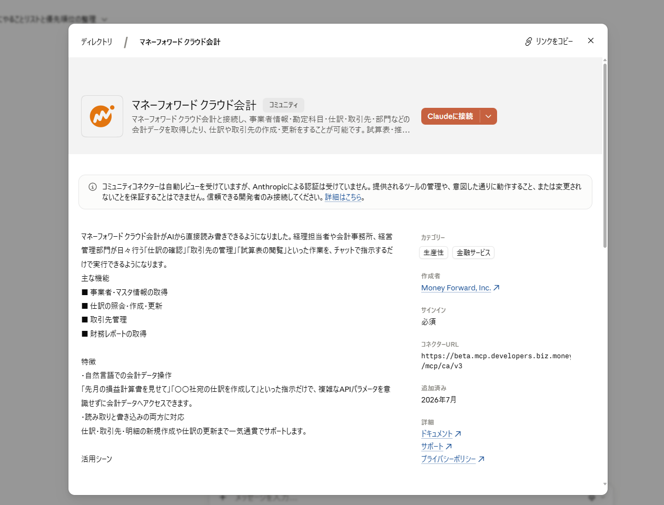Viewport: 664px width, 505px height.
Task: Click the dialog's vertical scrollbar thumb
Action: point(605,155)
